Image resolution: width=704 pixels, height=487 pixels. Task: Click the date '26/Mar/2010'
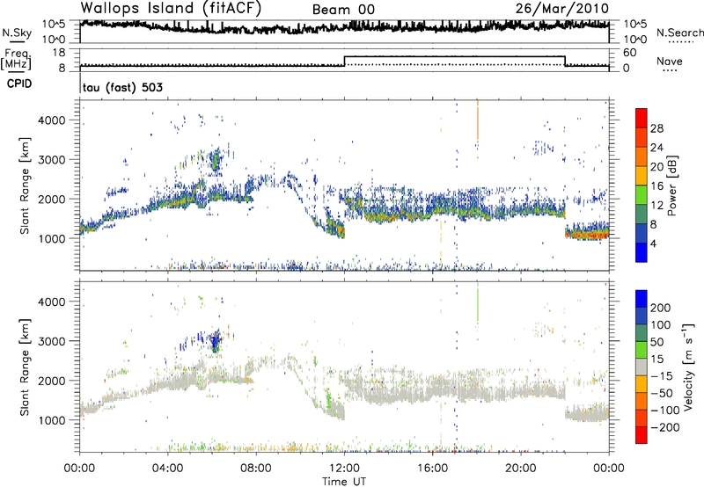562,9
